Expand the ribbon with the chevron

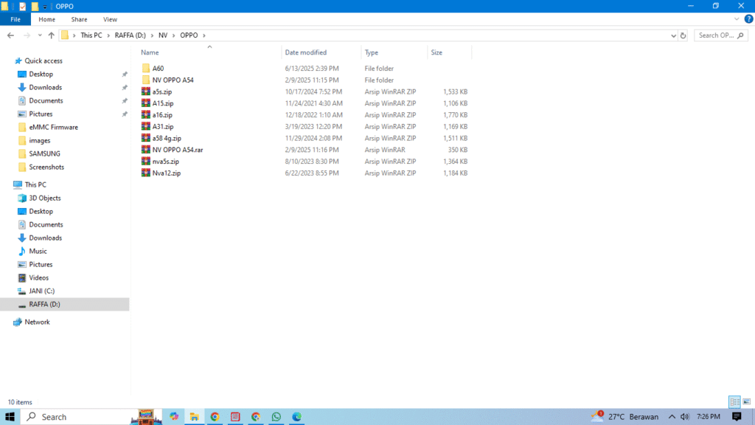click(737, 19)
